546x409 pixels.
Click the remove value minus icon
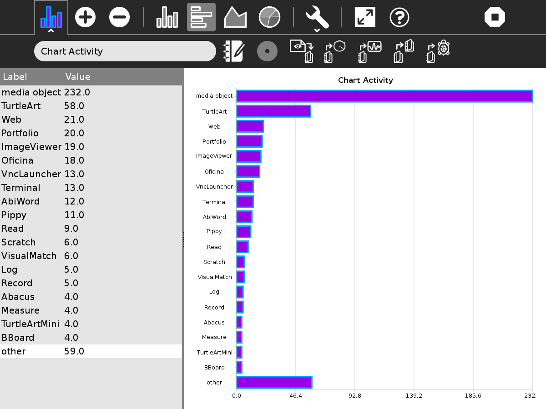pos(119,17)
